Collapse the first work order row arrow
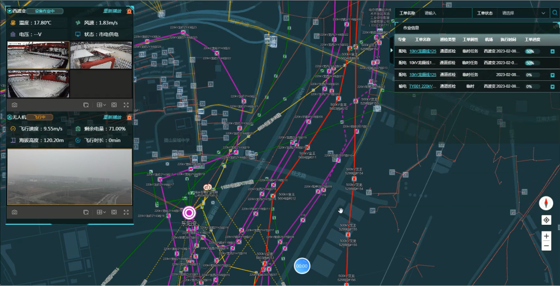This screenshot has width=560, height=286. [x=552, y=51]
